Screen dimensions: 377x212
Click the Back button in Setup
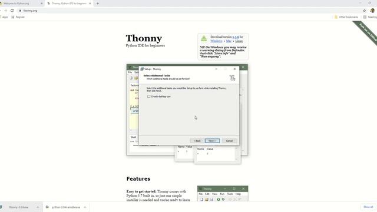tap(197, 141)
